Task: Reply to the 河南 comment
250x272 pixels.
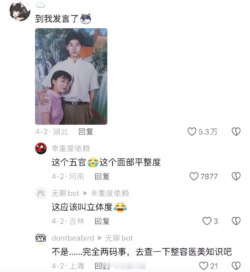Action: [x=102, y=177]
